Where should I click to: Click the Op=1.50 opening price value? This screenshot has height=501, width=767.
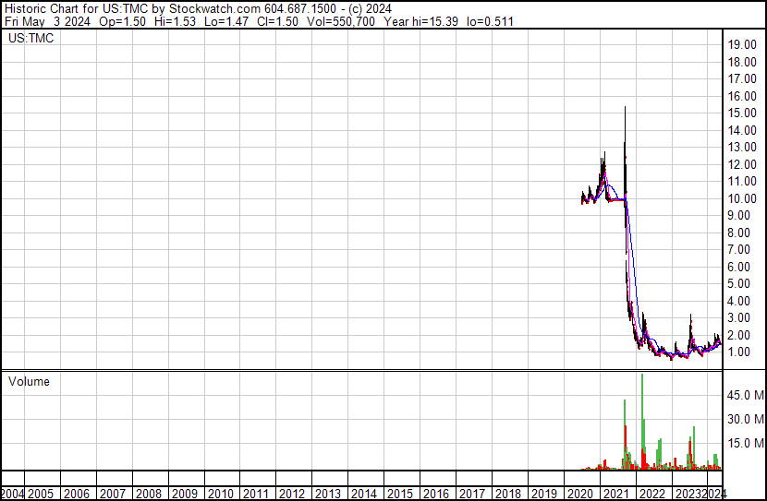tap(122, 21)
